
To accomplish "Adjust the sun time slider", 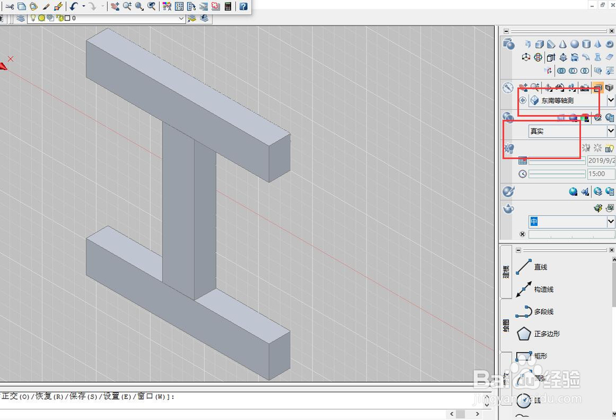I will tap(557, 174).
